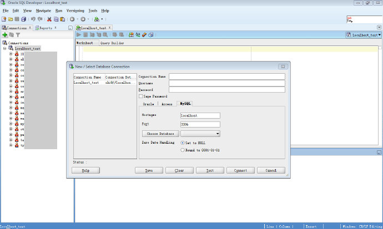Click the Refresh connections icon
Viewport: 383px width, 229px height.
click(12, 35)
